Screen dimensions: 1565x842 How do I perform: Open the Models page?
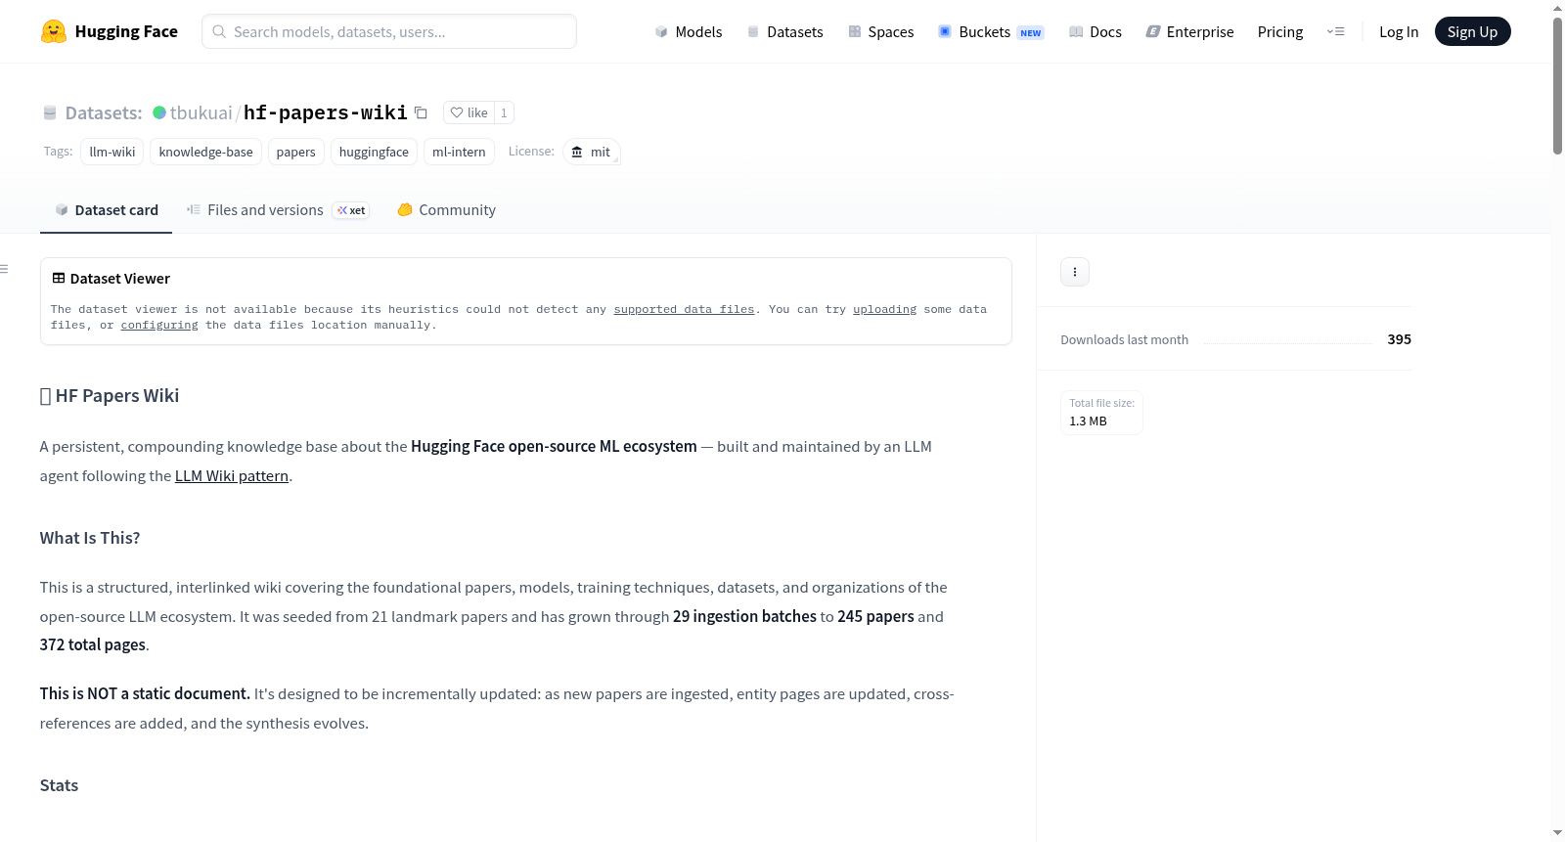point(689,31)
